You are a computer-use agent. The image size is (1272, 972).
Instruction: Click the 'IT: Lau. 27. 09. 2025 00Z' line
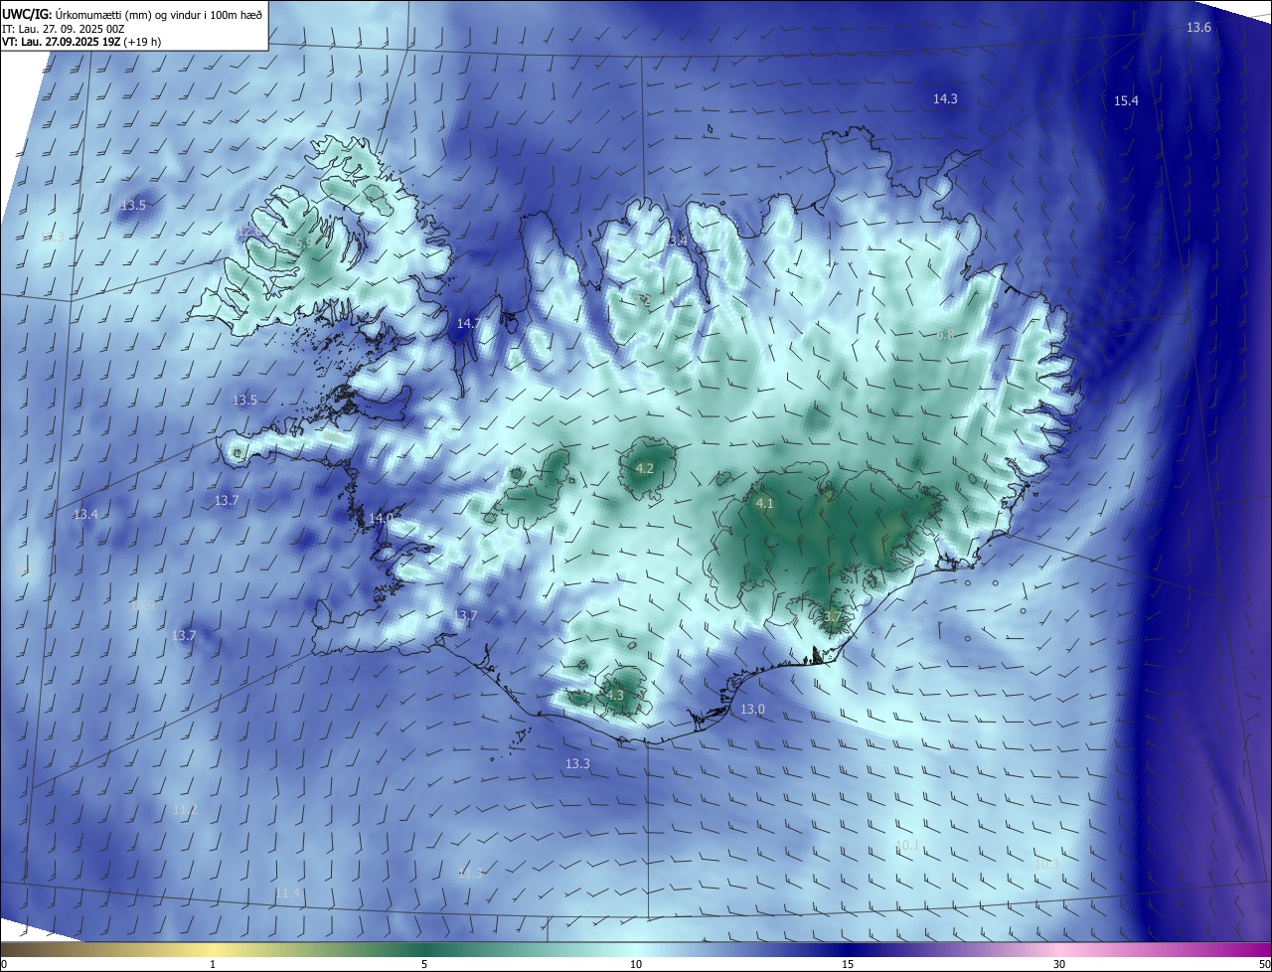pos(64,29)
